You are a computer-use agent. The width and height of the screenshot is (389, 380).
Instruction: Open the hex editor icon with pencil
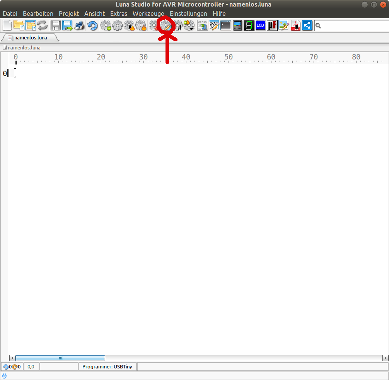tap(214, 25)
